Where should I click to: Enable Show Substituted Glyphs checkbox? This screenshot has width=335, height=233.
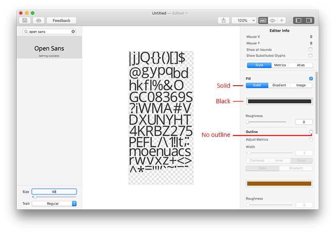[310, 55]
